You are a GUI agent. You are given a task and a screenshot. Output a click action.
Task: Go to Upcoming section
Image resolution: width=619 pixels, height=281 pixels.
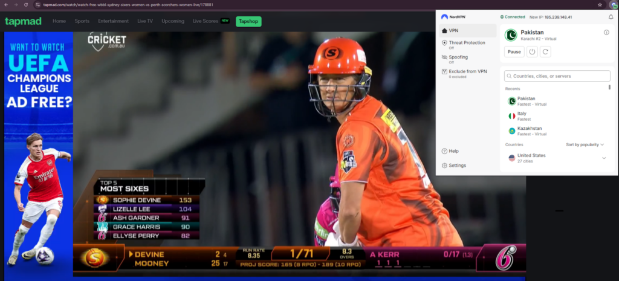tap(173, 21)
